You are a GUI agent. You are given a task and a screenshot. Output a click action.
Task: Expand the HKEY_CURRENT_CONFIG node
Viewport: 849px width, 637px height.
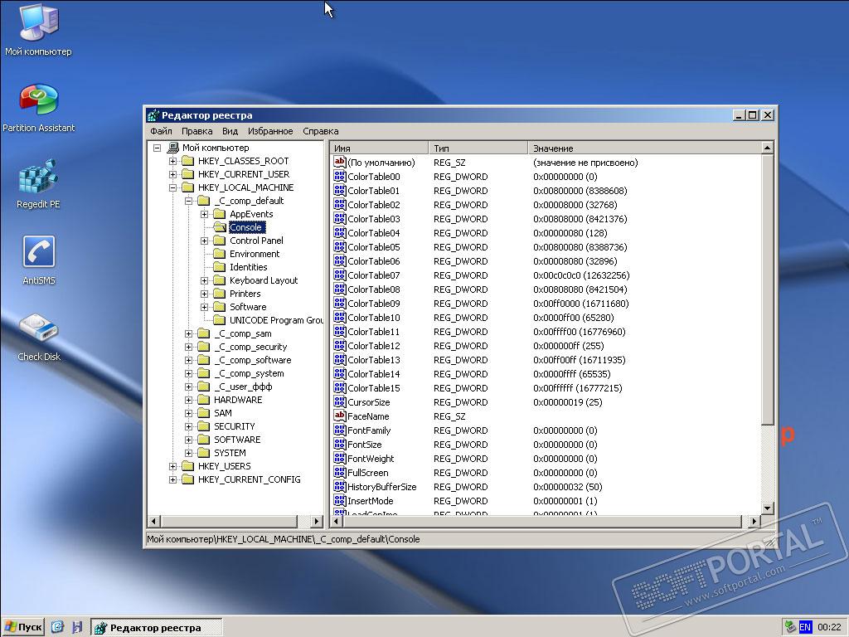(x=172, y=479)
